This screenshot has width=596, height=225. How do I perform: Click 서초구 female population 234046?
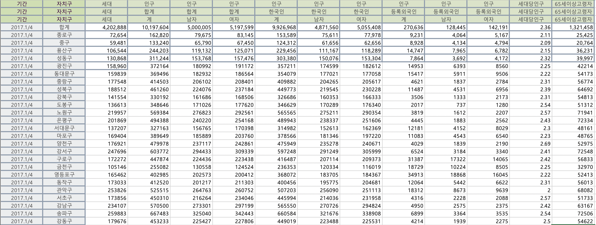[x=234, y=198]
